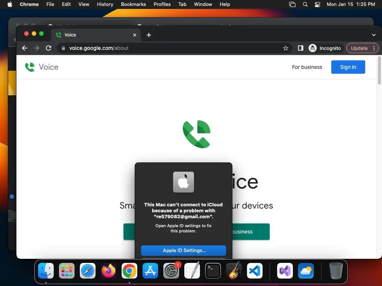Open the Help menu
The width and height of the screenshot is (382, 286).
pos(225,4)
